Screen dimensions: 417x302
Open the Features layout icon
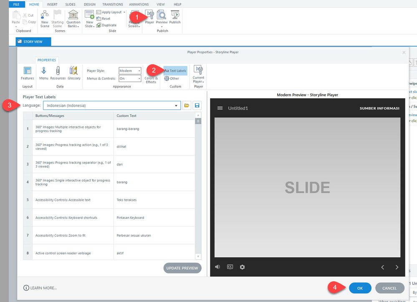pos(27,73)
